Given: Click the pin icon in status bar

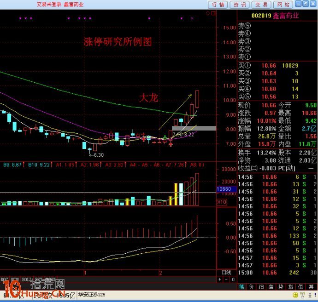Looking at the screenshot, I should tap(315, 295).
